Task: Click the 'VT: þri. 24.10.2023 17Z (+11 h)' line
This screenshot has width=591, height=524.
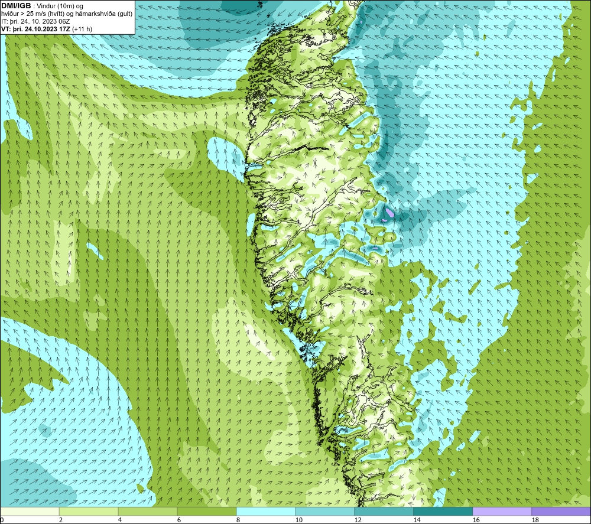Action: tap(47, 29)
